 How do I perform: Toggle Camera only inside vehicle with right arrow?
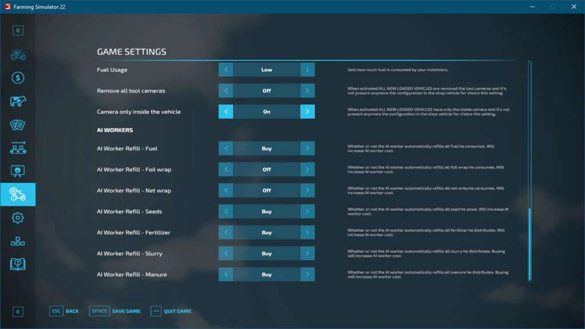[x=307, y=112]
